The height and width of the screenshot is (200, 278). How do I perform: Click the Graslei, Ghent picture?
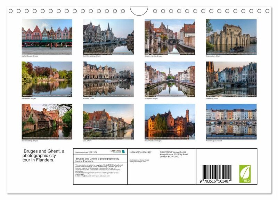tap(231, 79)
